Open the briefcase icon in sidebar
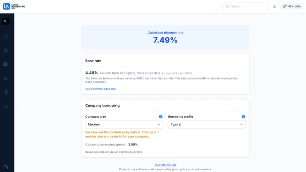The image size is (306, 172). coord(6,50)
